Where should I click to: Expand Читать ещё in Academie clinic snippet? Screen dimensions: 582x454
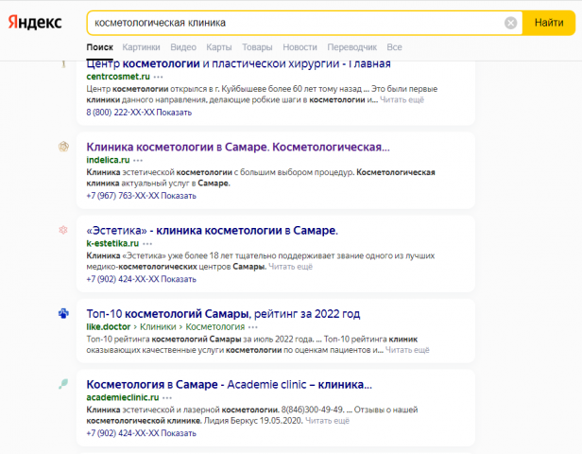click(x=327, y=421)
